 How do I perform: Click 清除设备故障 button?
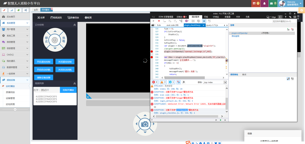click(x=43, y=78)
